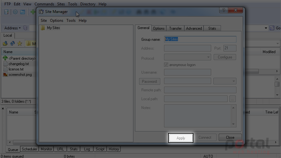Click the settings gear toolbar icon
This screenshot has height=158, width=281.
[15, 12]
